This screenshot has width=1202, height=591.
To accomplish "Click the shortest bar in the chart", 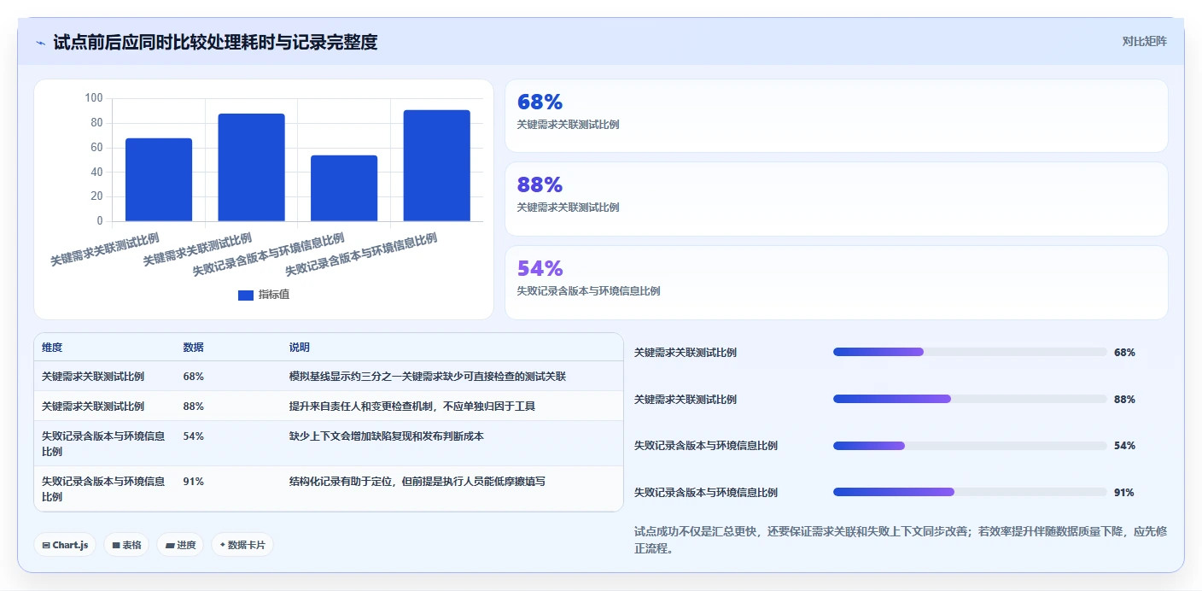I will coord(344,188).
